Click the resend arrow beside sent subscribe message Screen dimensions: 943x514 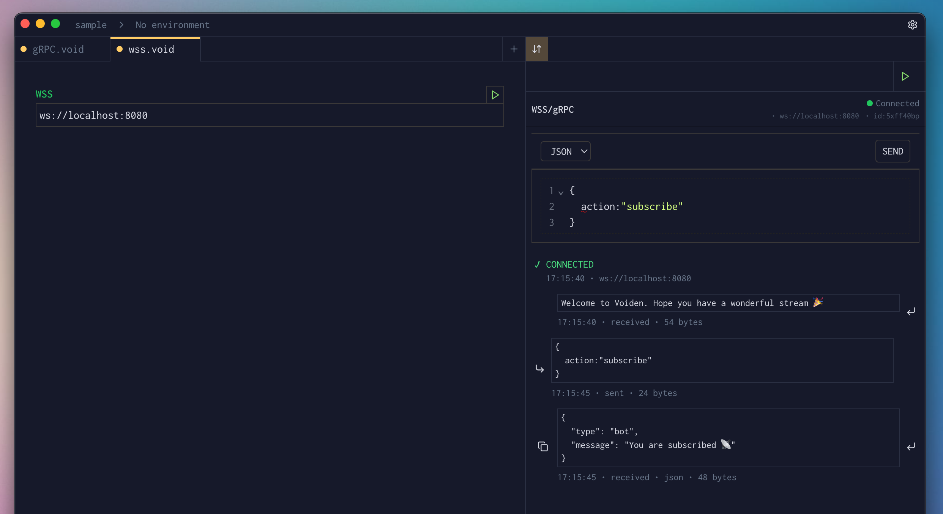coord(539,369)
